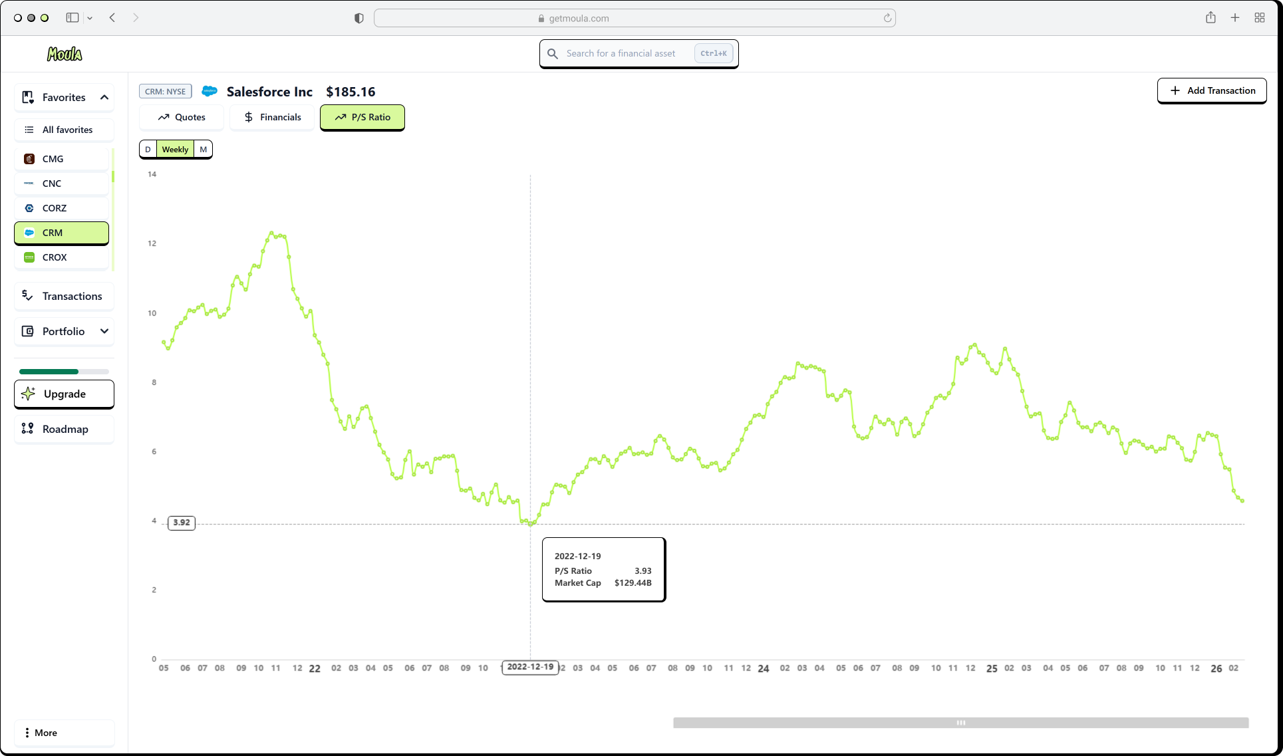Click the CNC logo icon
Image resolution: width=1283 pixels, height=756 pixels.
coord(29,184)
